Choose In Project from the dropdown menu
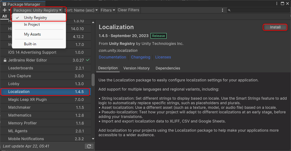Screen dimensions: 291x151 [32, 25]
